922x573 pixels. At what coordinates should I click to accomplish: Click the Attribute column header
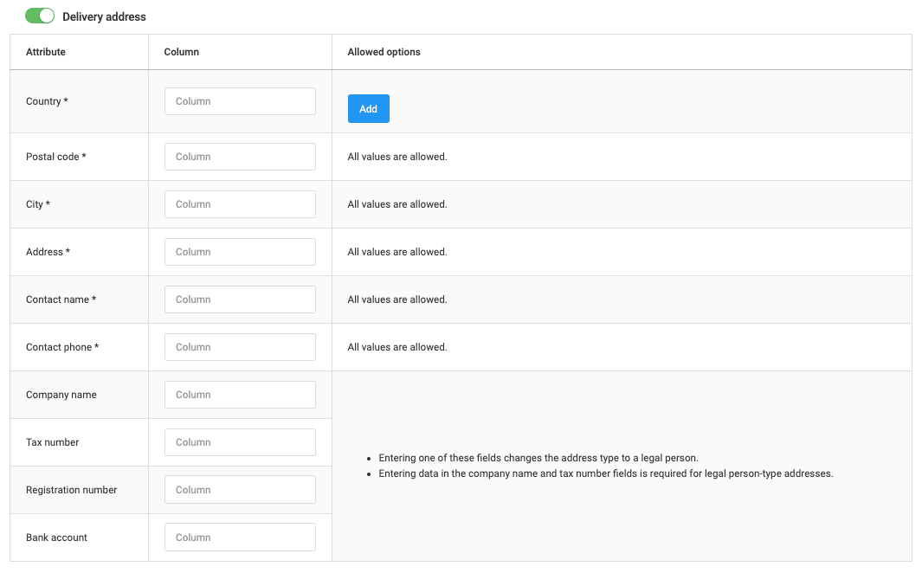point(45,51)
